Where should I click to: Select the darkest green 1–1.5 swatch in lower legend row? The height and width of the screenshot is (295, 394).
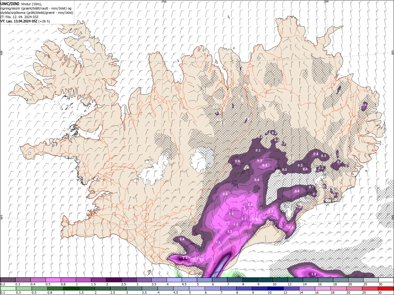click(x=71, y=289)
